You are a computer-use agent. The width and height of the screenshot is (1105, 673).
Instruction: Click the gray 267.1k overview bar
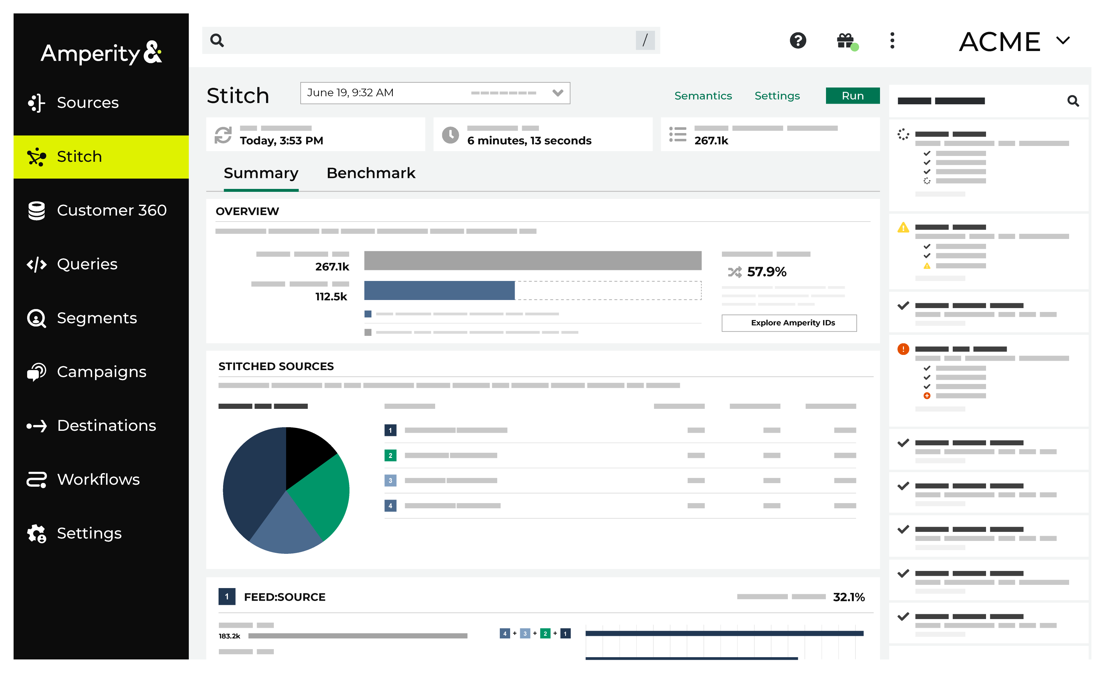pos(532,260)
